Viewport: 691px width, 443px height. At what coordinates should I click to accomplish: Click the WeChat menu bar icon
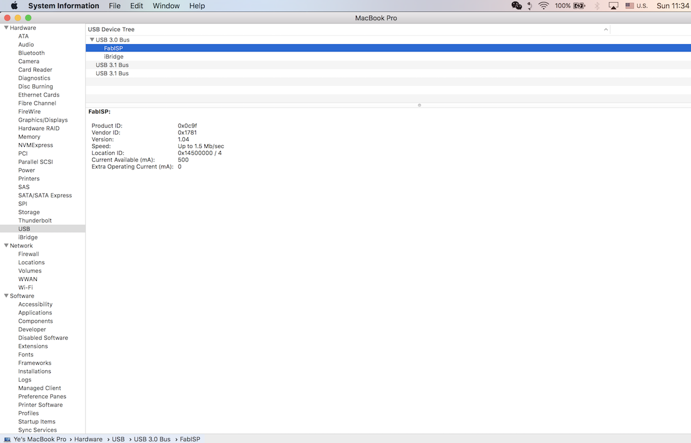(x=517, y=6)
